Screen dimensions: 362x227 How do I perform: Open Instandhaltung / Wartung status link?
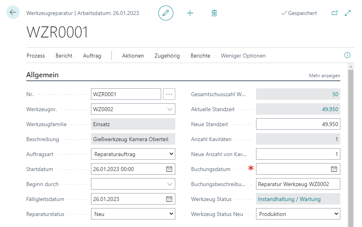click(x=289, y=199)
